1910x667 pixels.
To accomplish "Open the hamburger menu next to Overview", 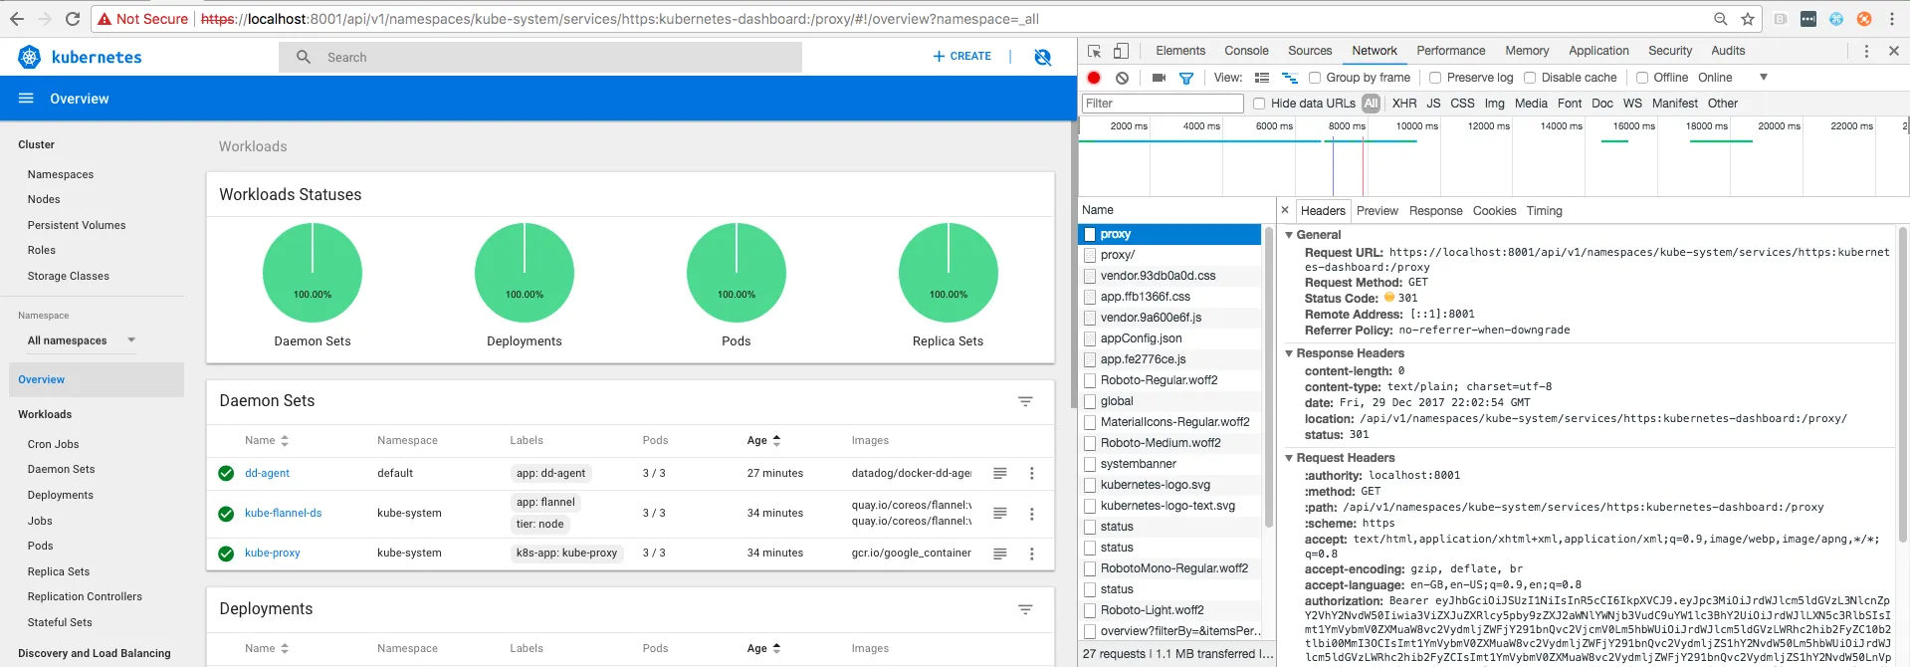I will [x=27, y=99].
